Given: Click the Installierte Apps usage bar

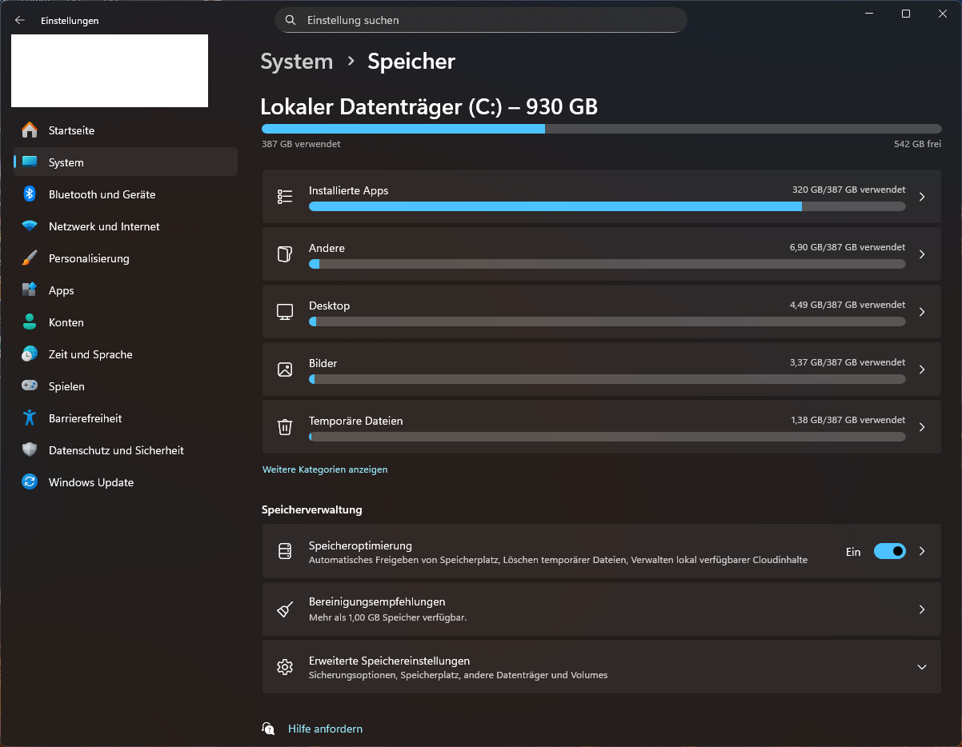Looking at the screenshot, I should [607, 206].
